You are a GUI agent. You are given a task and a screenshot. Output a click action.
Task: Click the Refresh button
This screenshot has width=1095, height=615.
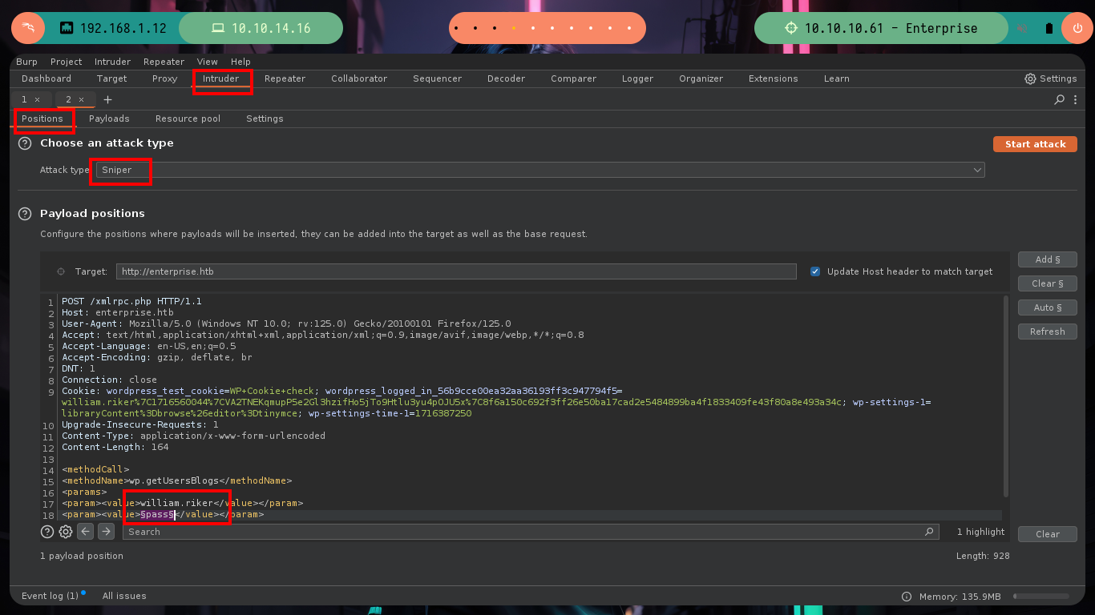(x=1048, y=332)
